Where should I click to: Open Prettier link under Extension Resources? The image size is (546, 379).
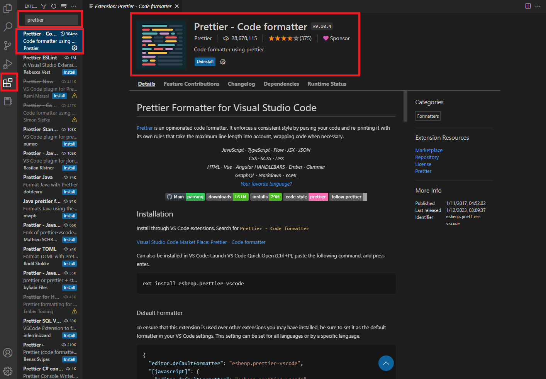[x=423, y=171]
